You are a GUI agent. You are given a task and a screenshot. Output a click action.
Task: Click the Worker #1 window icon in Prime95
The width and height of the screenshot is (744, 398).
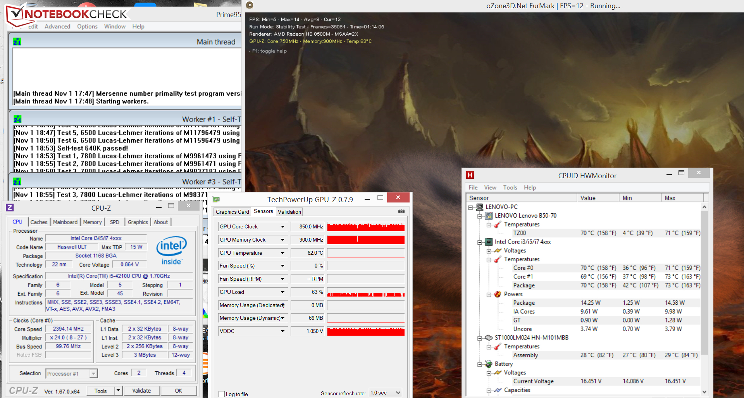coord(17,119)
